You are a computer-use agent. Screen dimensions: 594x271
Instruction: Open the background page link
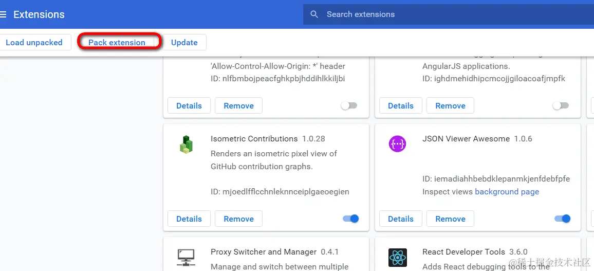[x=507, y=192]
